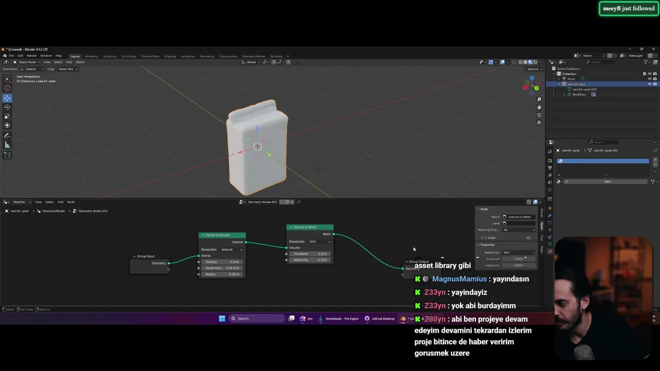Uncheck Collection exclude checkbox in outliner
Image resolution: width=660 pixels, height=371 pixels.
(645, 74)
